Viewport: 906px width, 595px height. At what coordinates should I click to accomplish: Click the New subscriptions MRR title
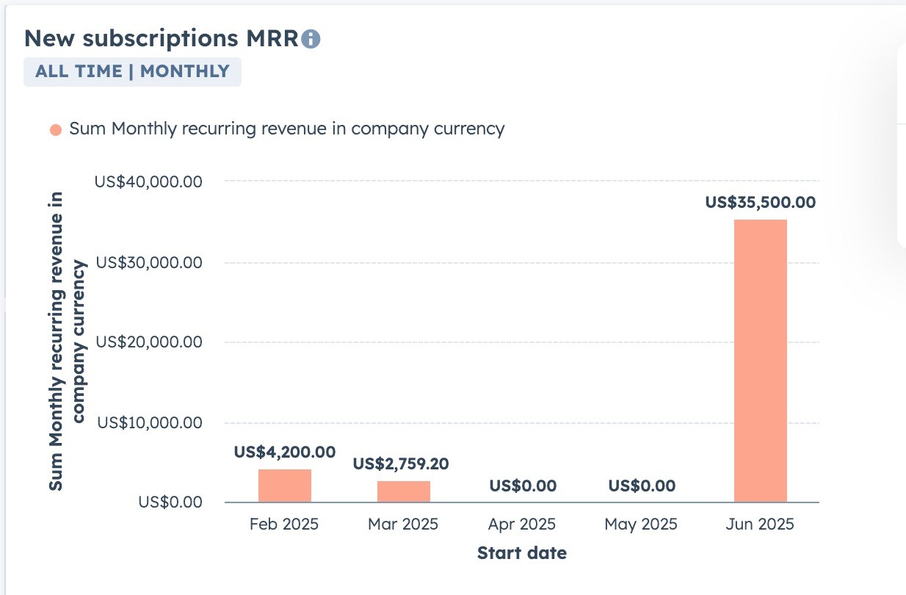(x=161, y=39)
